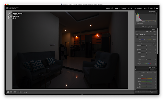
Task: Open the Web module
Action: pyautogui.click(x=151, y=8)
